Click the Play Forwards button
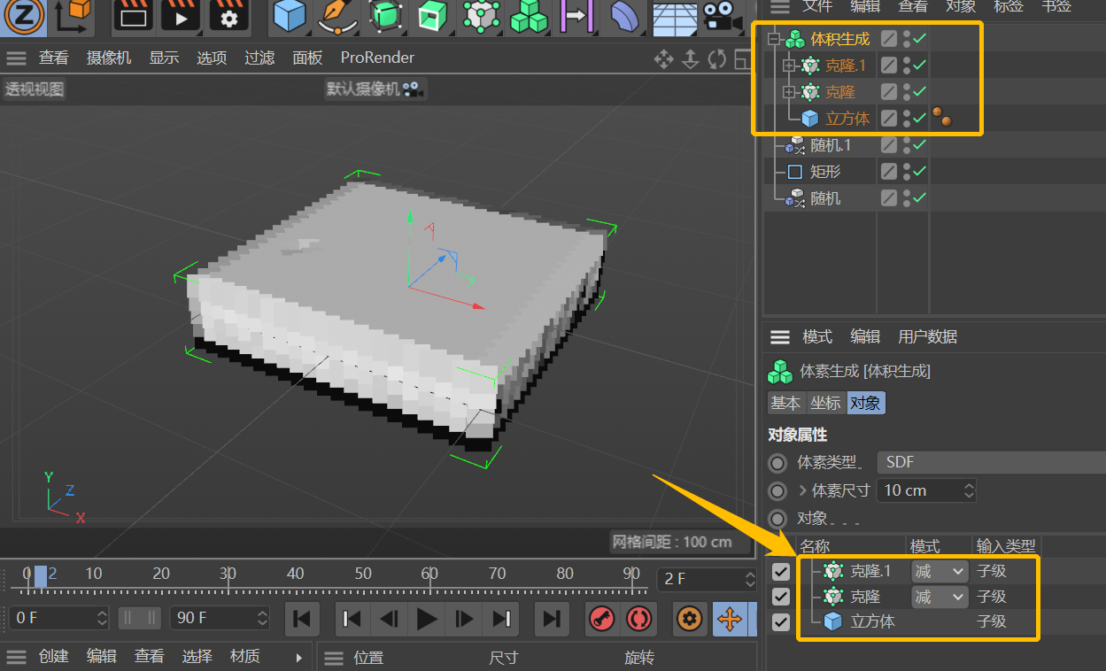This screenshot has height=671, width=1106. pyautogui.click(x=427, y=618)
